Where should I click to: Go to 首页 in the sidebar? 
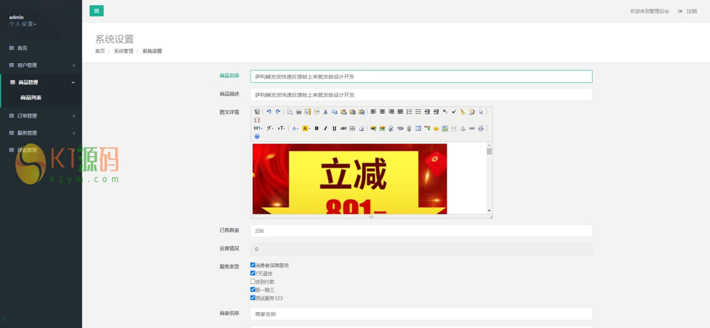coord(22,48)
